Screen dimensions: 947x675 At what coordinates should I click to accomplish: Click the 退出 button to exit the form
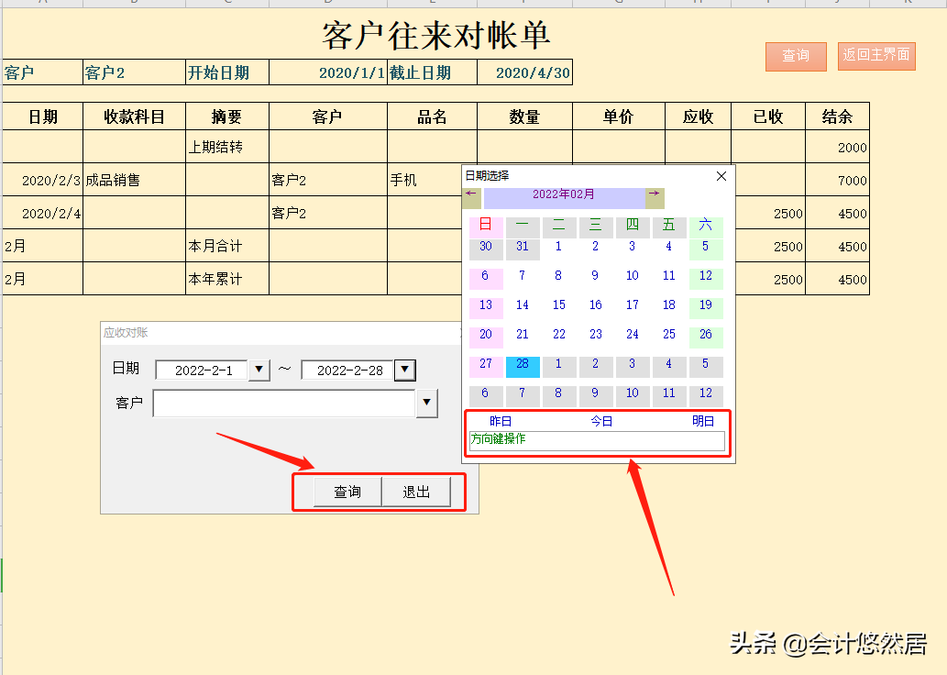pyautogui.click(x=417, y=492)
